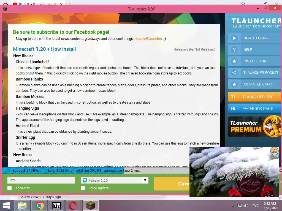
Task: Click the volume speaker tray icon
Action: 246,206
